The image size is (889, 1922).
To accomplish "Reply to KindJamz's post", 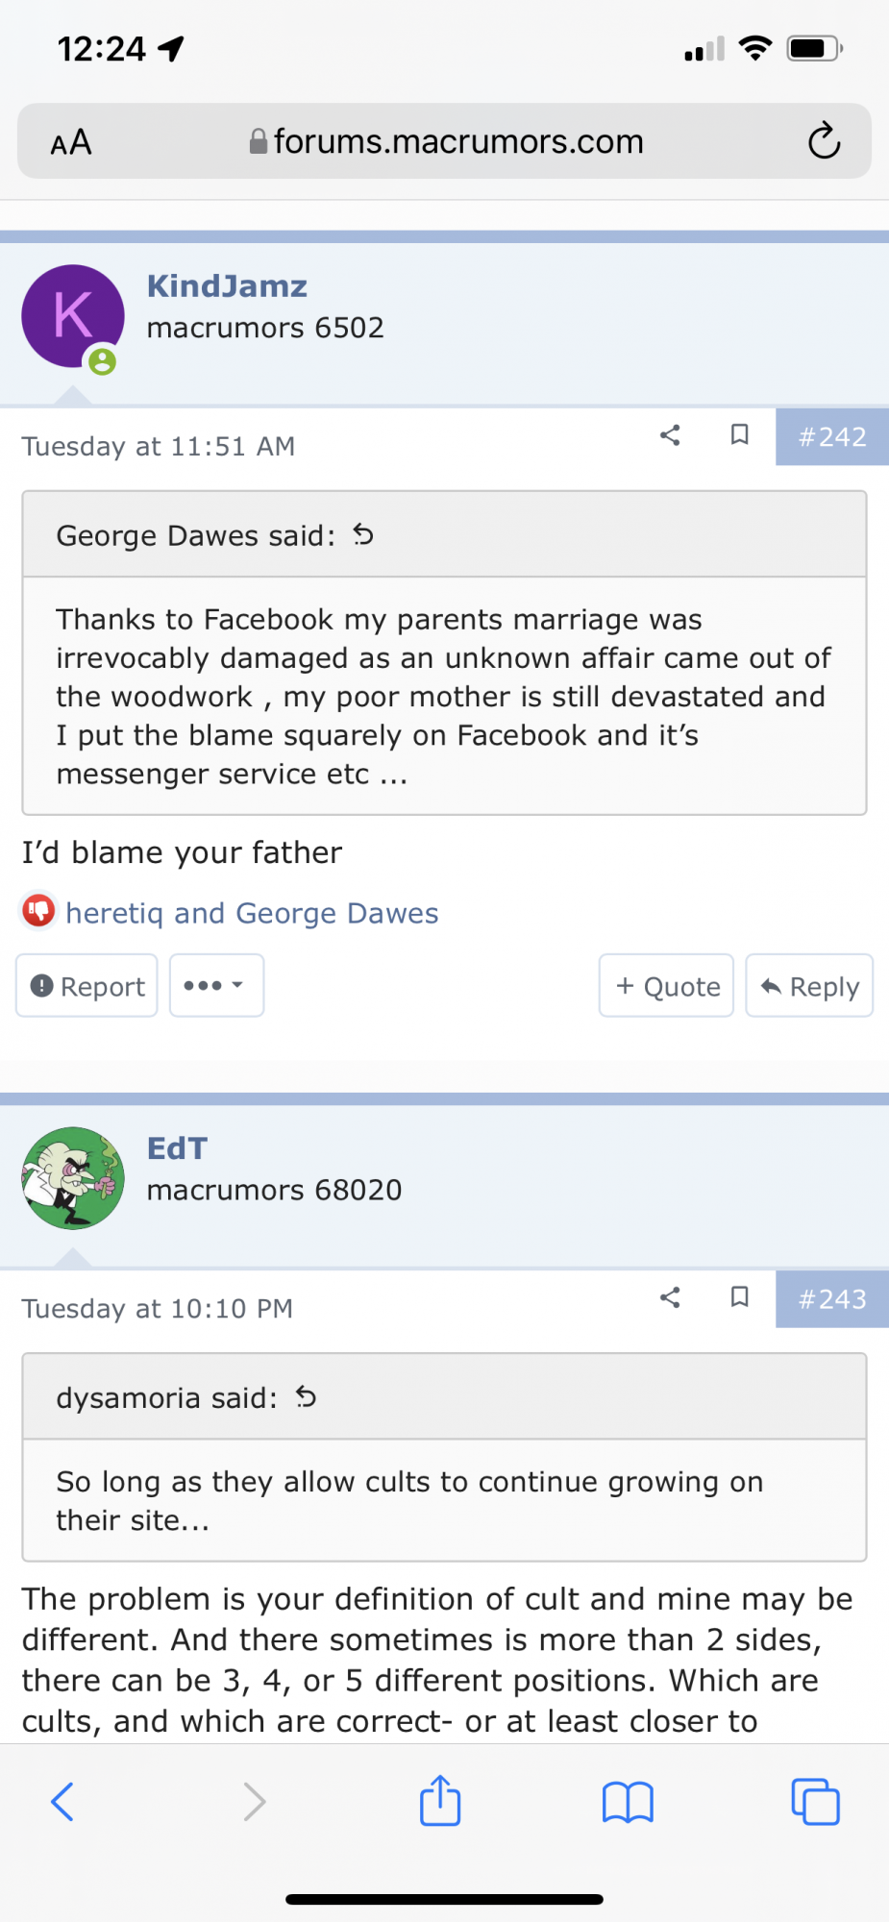I will (x=809, y=986).
